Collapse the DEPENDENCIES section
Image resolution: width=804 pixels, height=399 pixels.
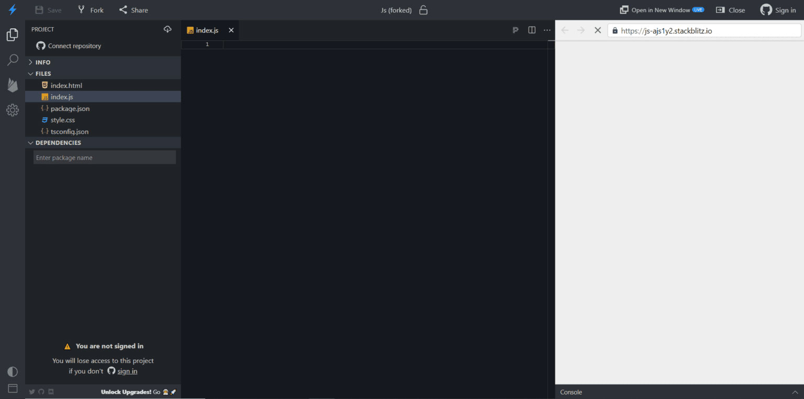tap(103, 143)
